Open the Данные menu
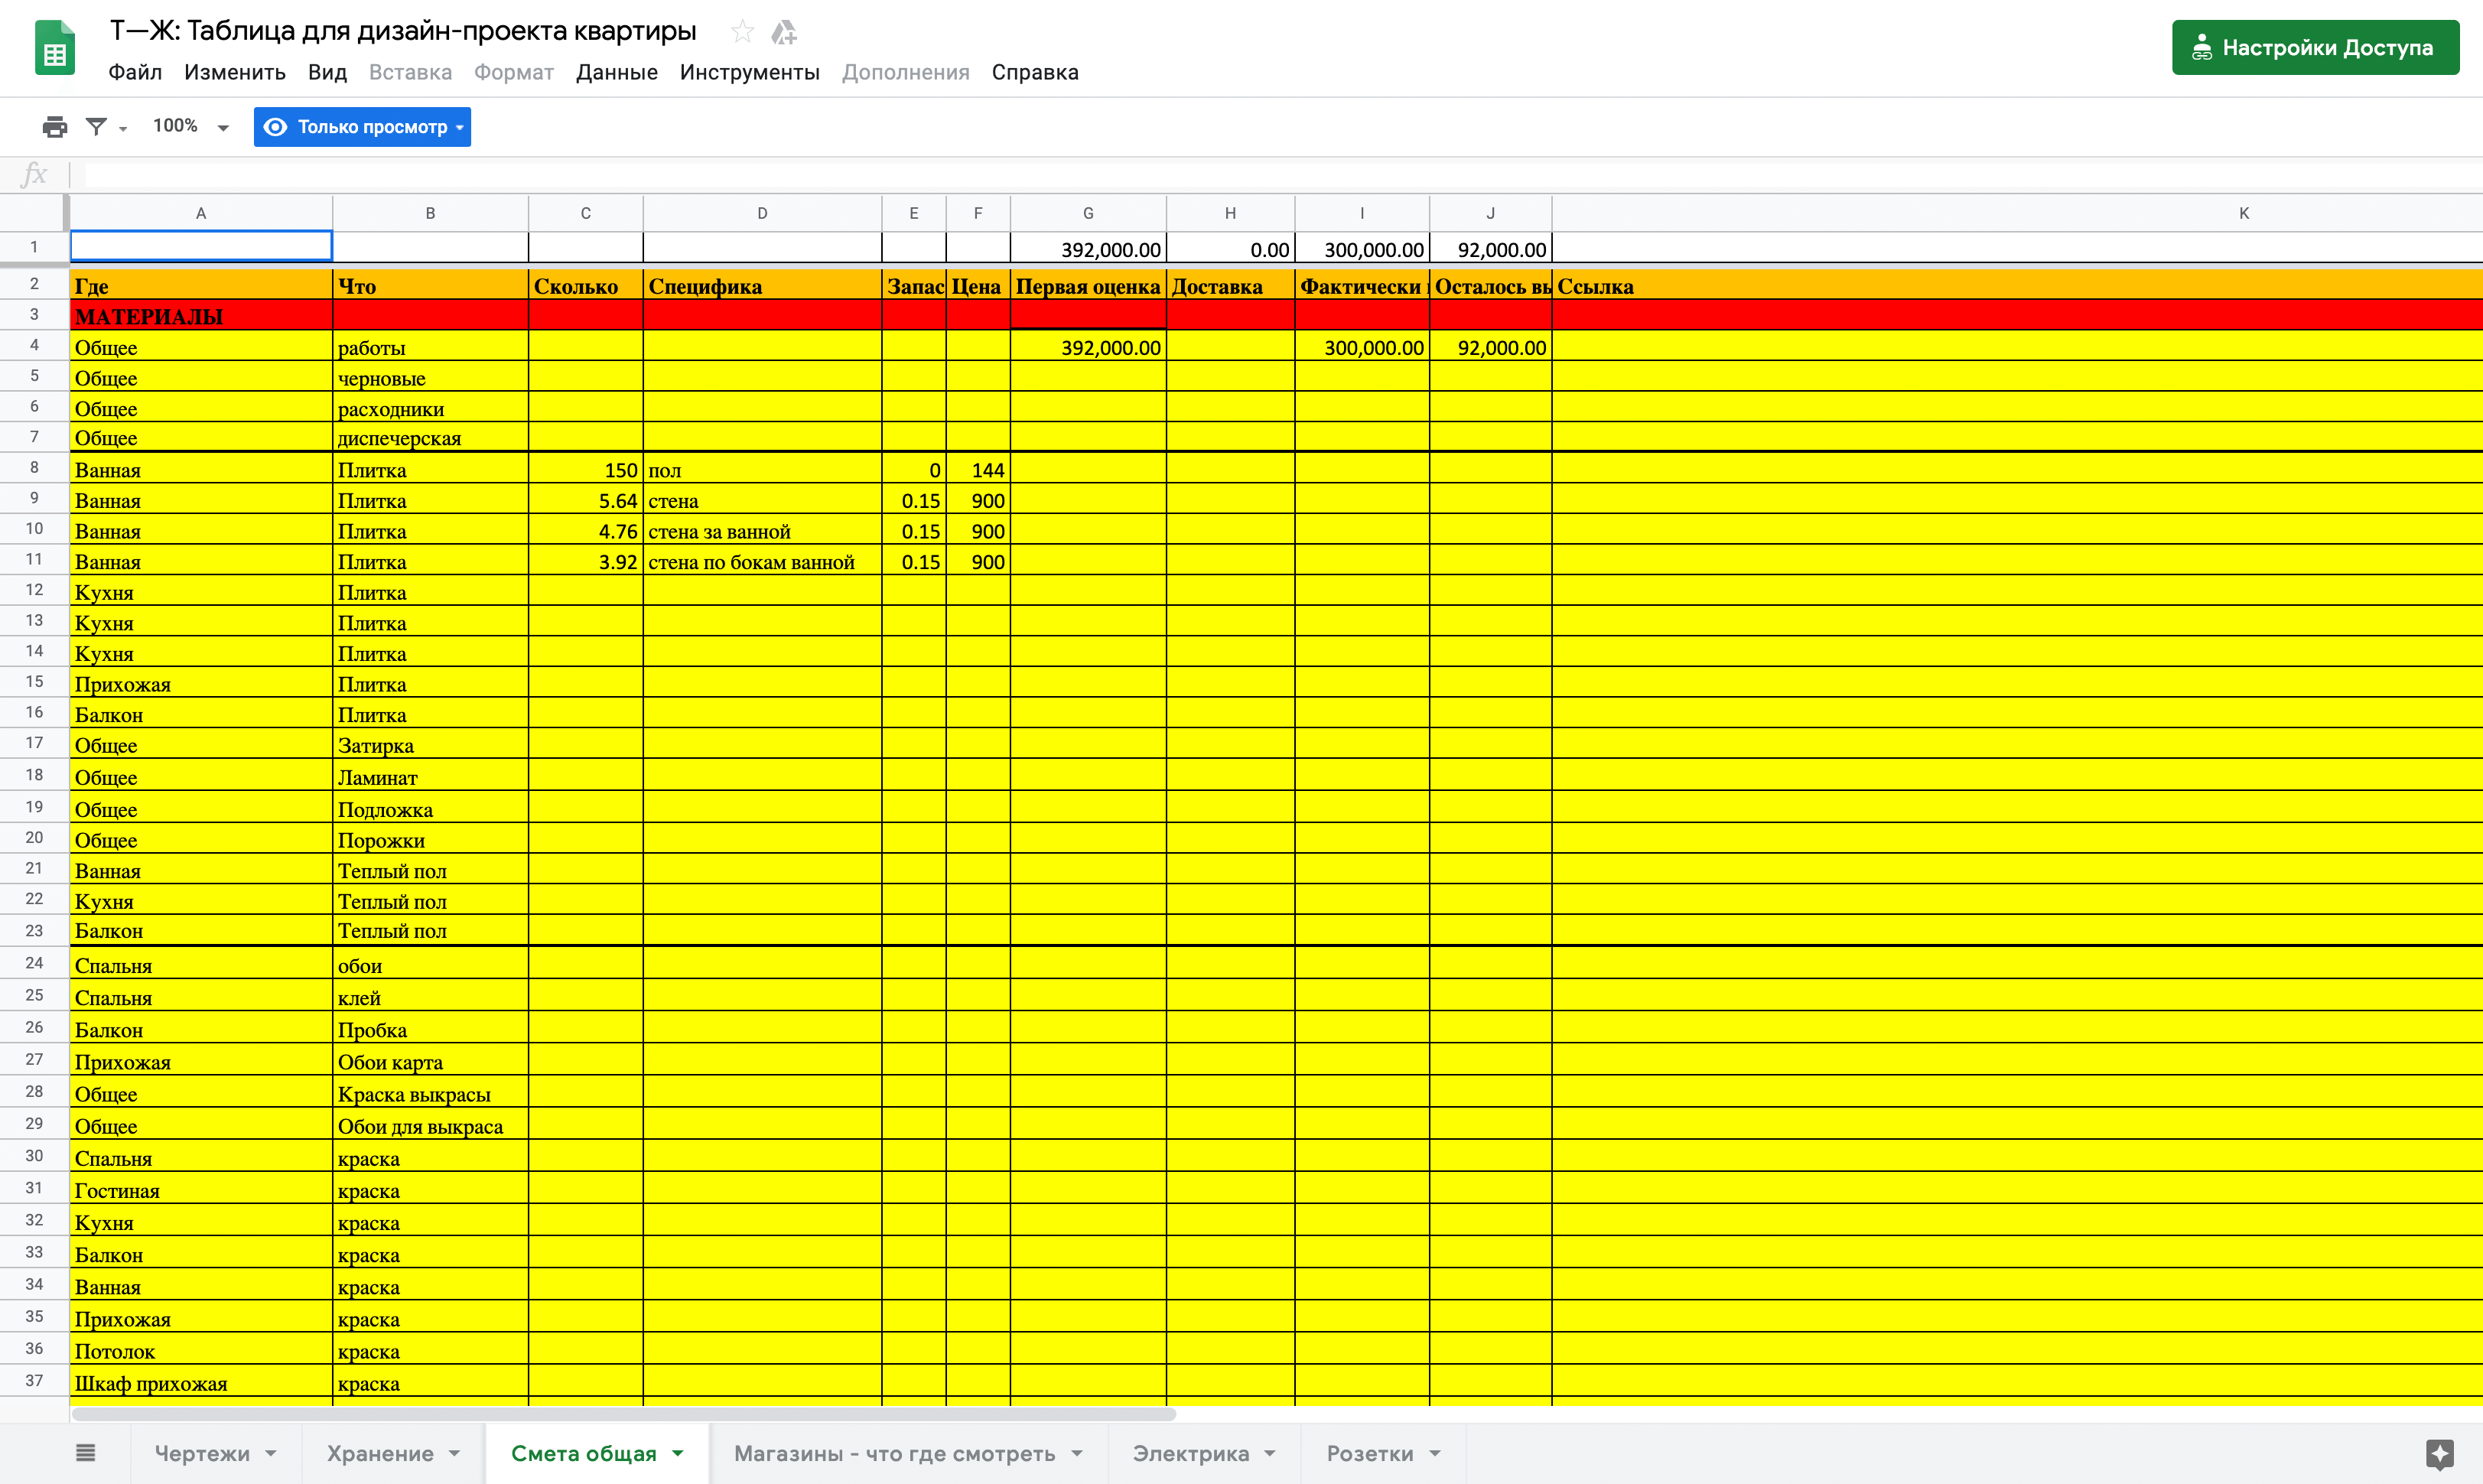Image resolution: width=2483 pixels, height=1484 pixels. tap(617, 72)
